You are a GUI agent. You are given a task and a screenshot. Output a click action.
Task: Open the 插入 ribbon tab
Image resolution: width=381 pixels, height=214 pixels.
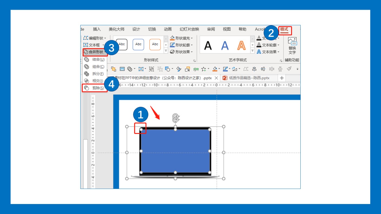coord(97,29)
